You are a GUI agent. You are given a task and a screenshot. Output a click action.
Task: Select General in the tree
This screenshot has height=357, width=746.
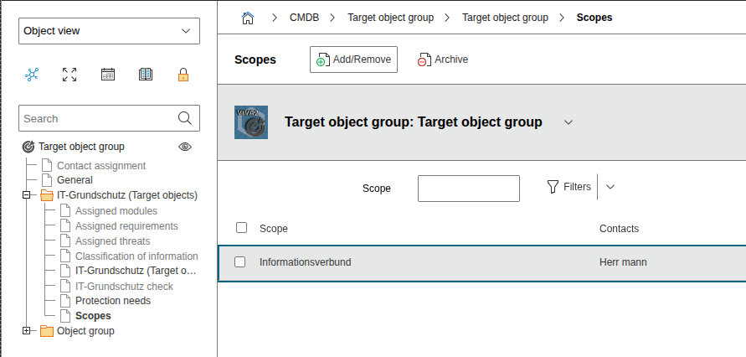pos(75,180)
